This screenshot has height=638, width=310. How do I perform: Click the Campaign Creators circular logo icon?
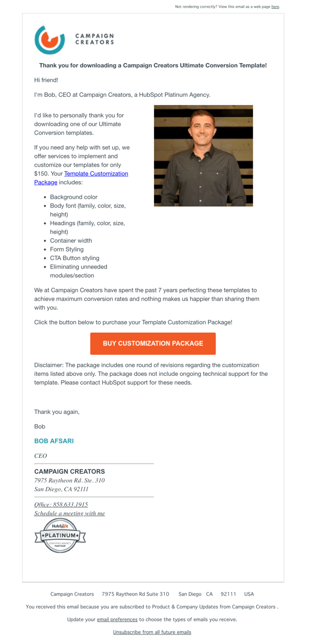pyautogui.click(x=49, y=40)
